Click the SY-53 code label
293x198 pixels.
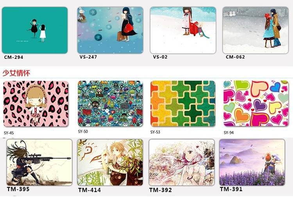point(155,132)
